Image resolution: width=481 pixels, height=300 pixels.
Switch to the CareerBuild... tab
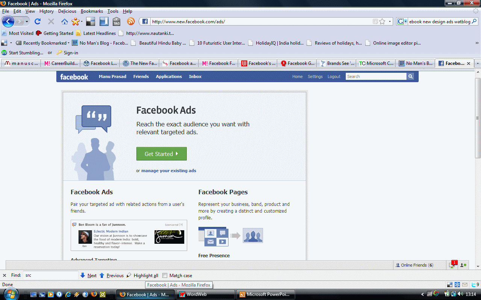(62, 63)
